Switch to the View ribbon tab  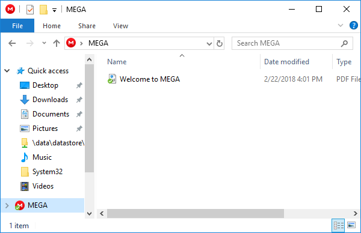tap(120, 26)
